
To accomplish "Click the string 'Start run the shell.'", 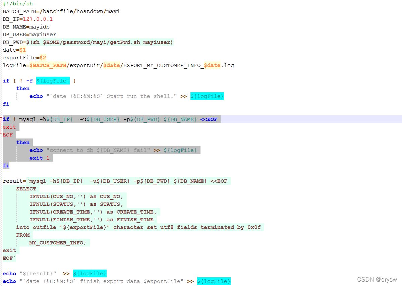I will point(141,96).
